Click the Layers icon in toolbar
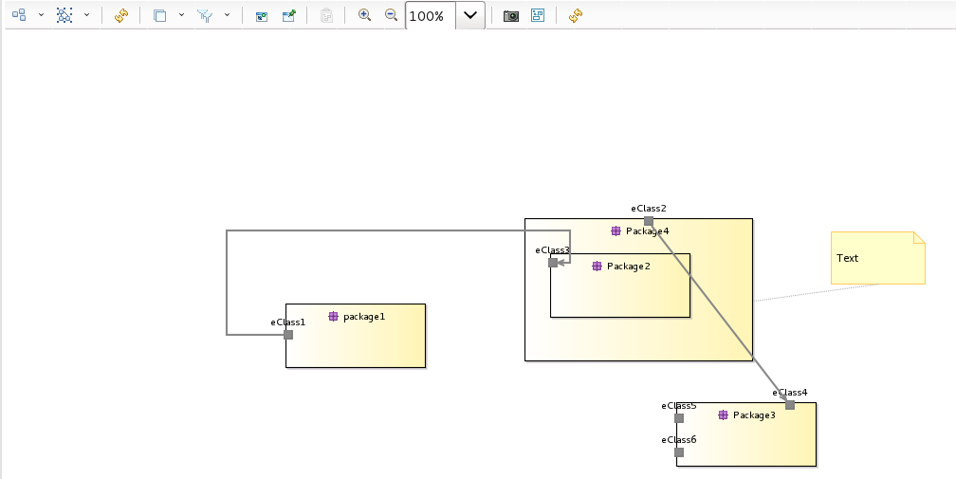This screenshot has height=479, width=956. [159, 15]
